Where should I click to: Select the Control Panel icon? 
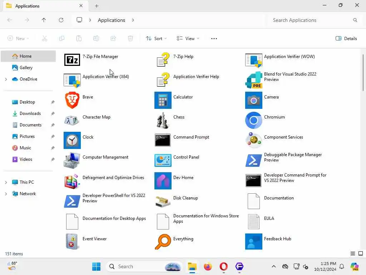click(163, 160)
